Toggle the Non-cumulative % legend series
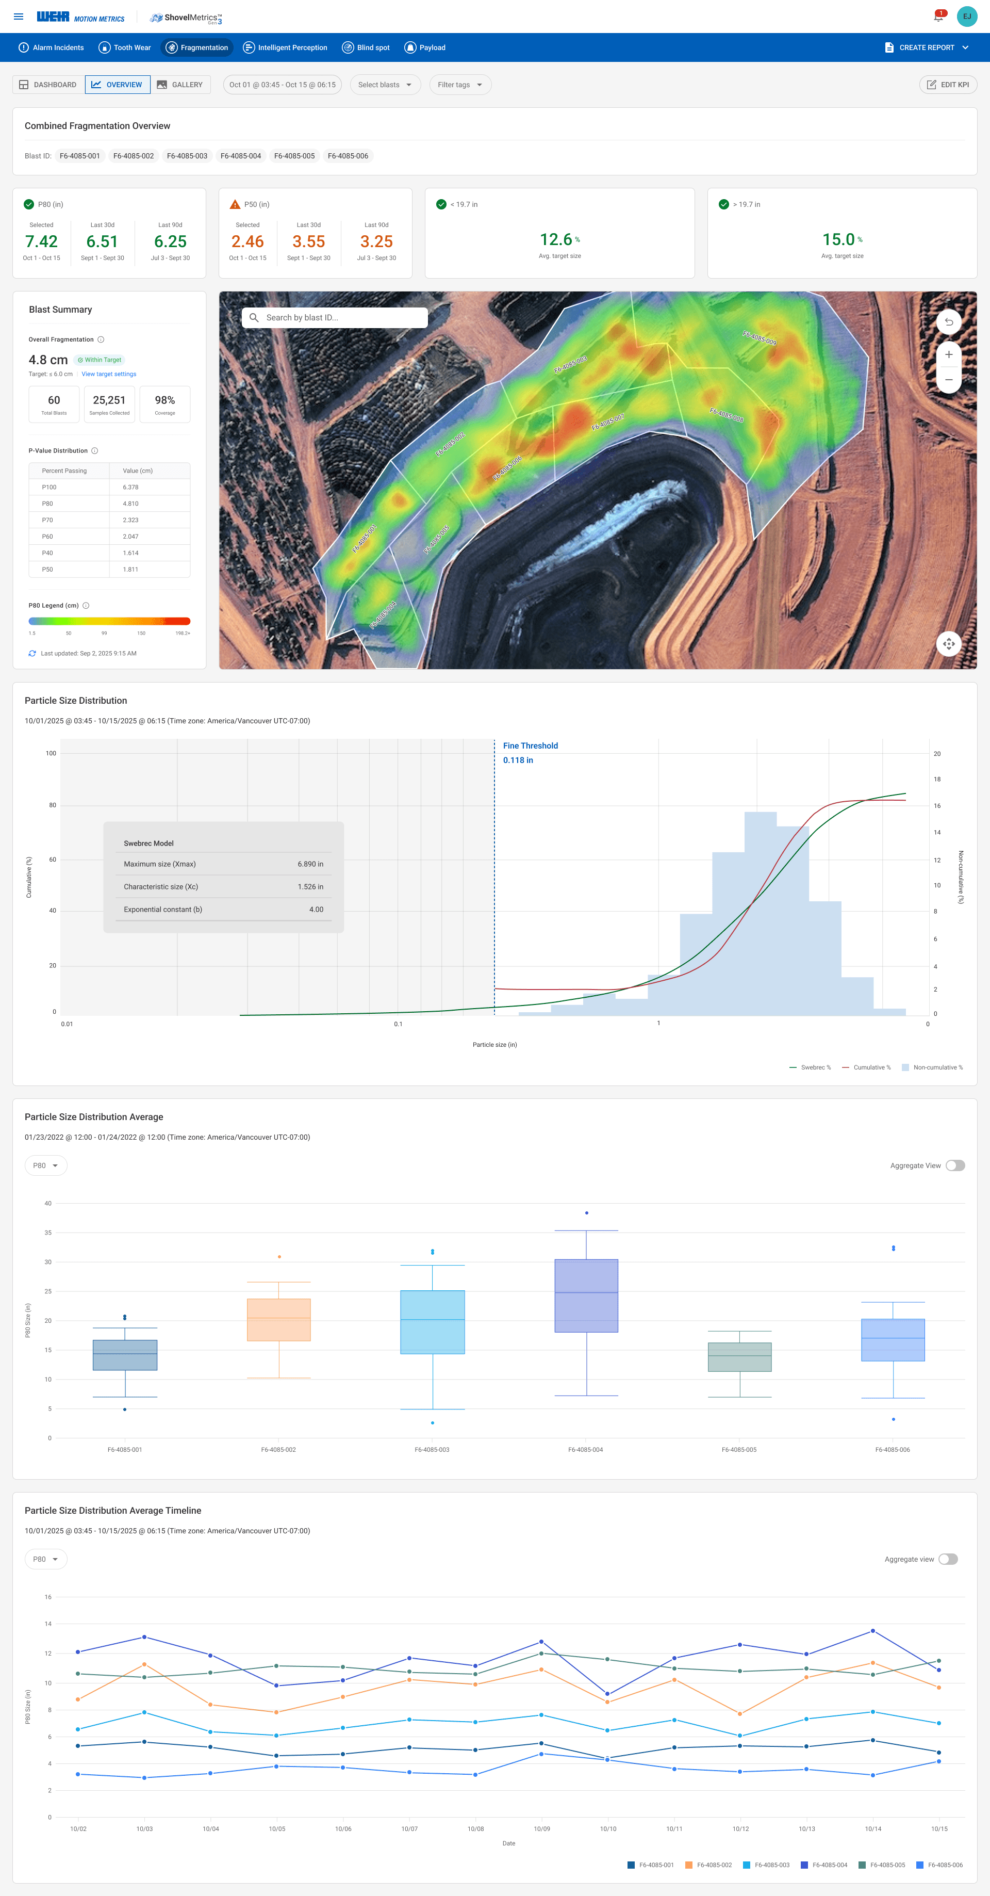This screenshot has height=1896, width=990. pyautogui.click(x=932, y=1067)
